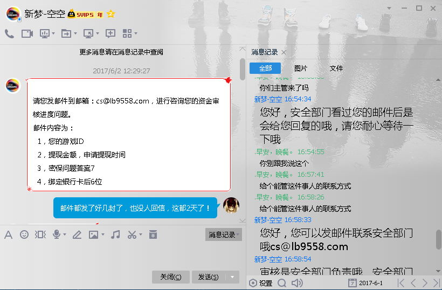Switch to the 图片 tab
Screen dimensions: 442x290
[300, 68]
